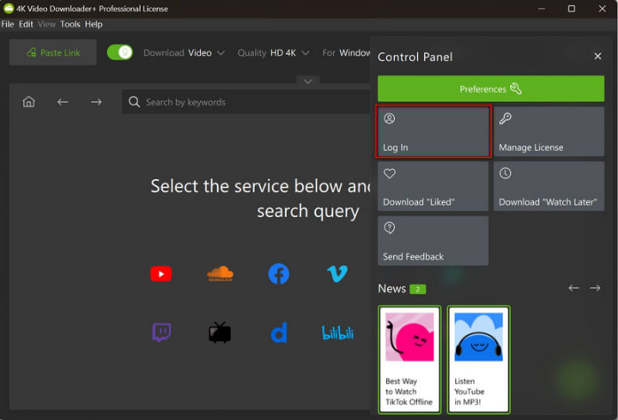618x420 pixels.
Task: Navigate back with the browser left arrow
Action: tap(63, 102)
